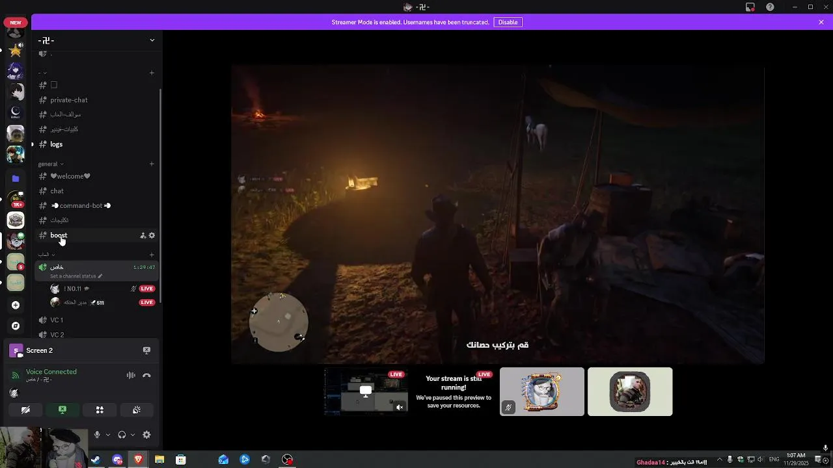
Task: Collapse the general category
Action: [x=51, y=164]
